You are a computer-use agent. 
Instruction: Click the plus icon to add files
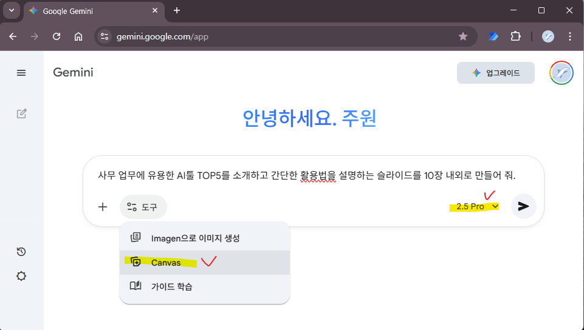point(103,207)
